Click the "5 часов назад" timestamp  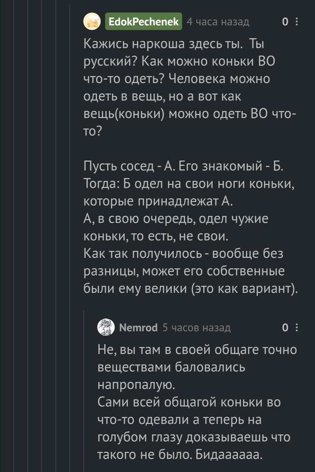click(x=196, y=328)
